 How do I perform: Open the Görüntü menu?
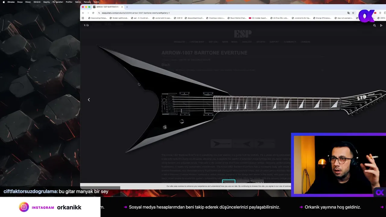pyautogui.click(x=37, y=2)
